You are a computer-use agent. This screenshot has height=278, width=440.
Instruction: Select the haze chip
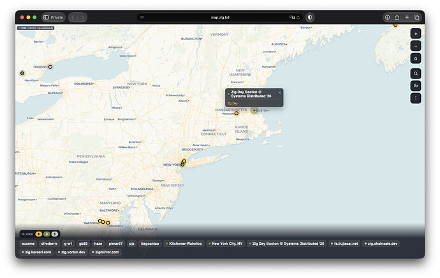click(98, 244)
